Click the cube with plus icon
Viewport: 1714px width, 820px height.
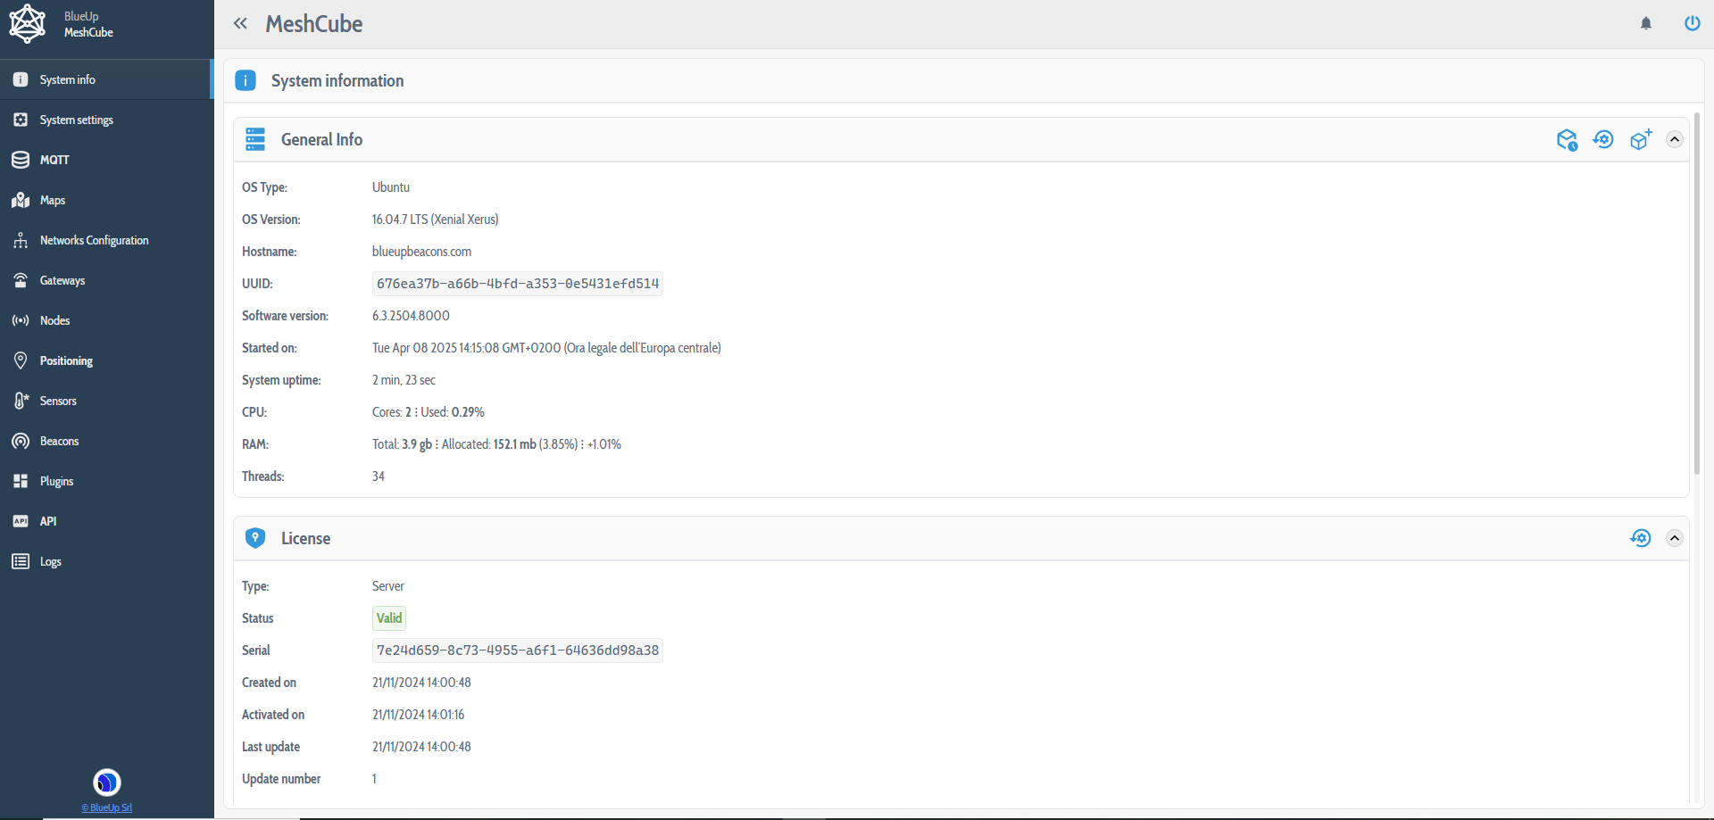(x=1640, y=139)
